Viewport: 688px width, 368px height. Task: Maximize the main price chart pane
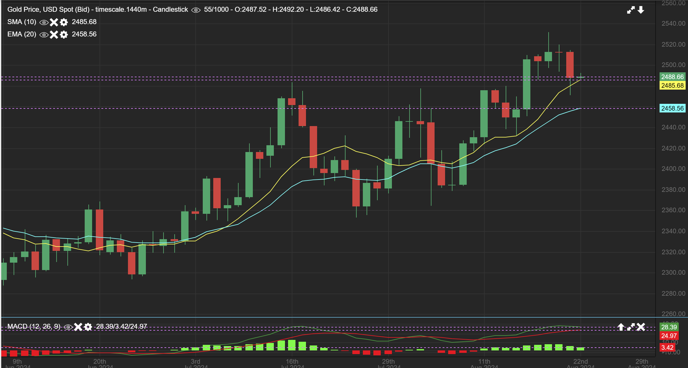tap(631, 10)
